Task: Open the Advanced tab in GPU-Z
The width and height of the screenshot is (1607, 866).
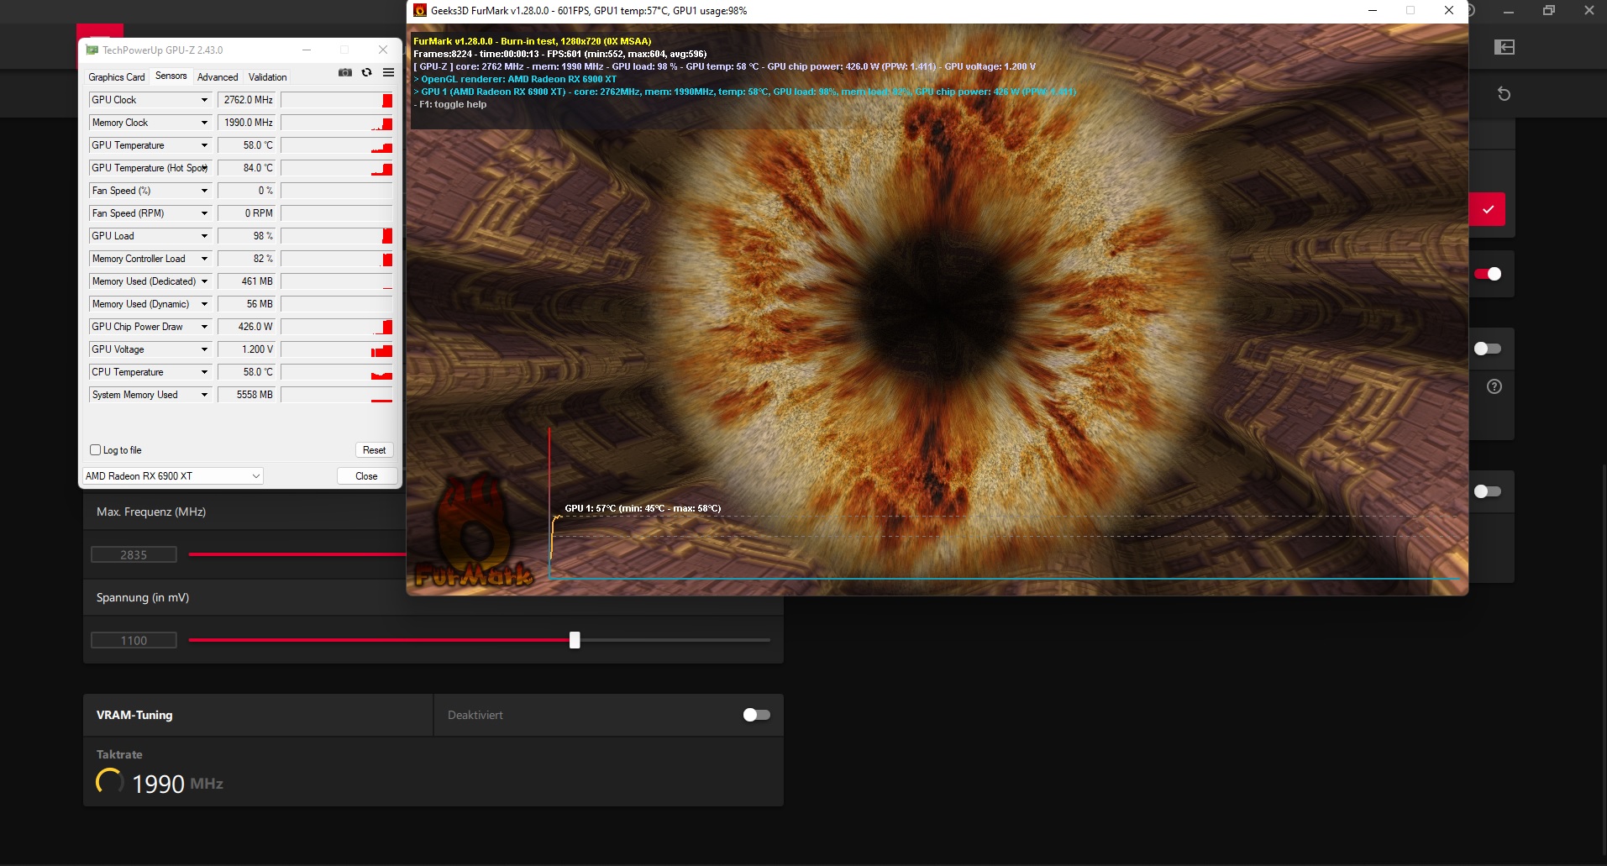Action: point(218,76)
